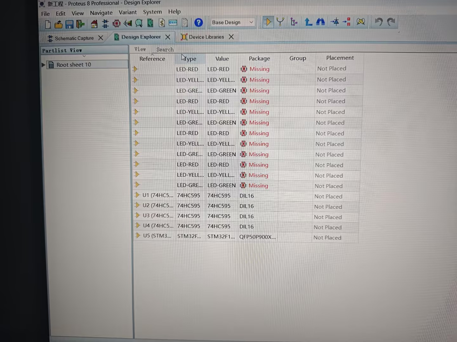
Task: Open the Variant menu
Action: point(128,12)
